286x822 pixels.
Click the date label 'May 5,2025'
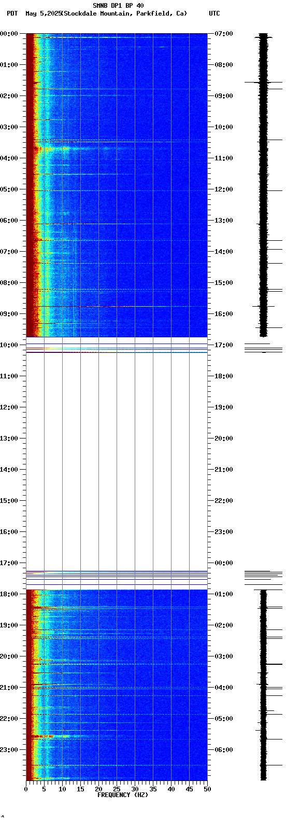tap(43, 13)
